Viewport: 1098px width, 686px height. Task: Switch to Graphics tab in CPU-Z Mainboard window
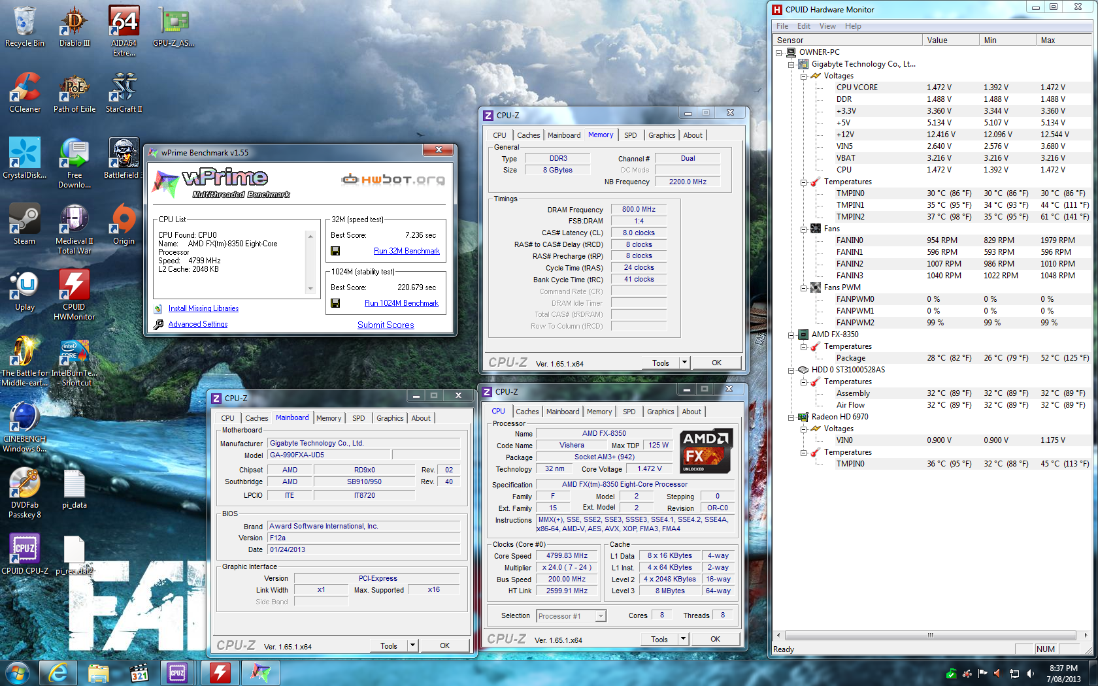(x=390, y=418)
